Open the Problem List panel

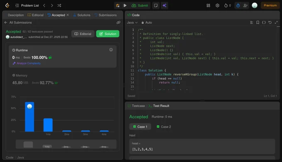pos(27,5)
